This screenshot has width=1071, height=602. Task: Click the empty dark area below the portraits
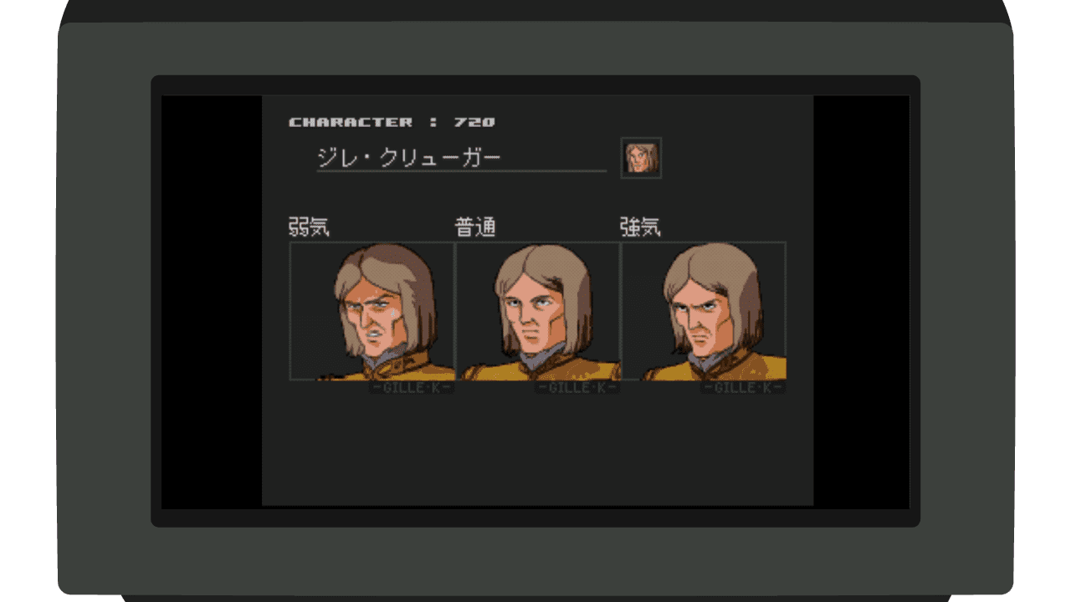(537, 451)
